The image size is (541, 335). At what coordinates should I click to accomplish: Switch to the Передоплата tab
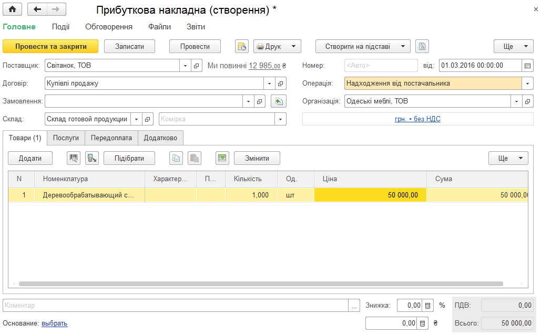(x=111, y=138)
